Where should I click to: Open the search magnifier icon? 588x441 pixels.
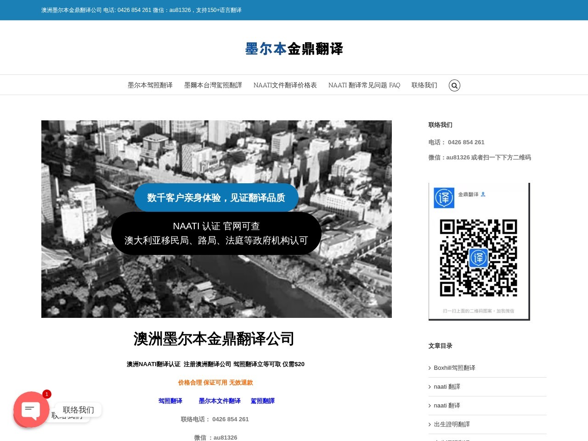click(454, 85)
